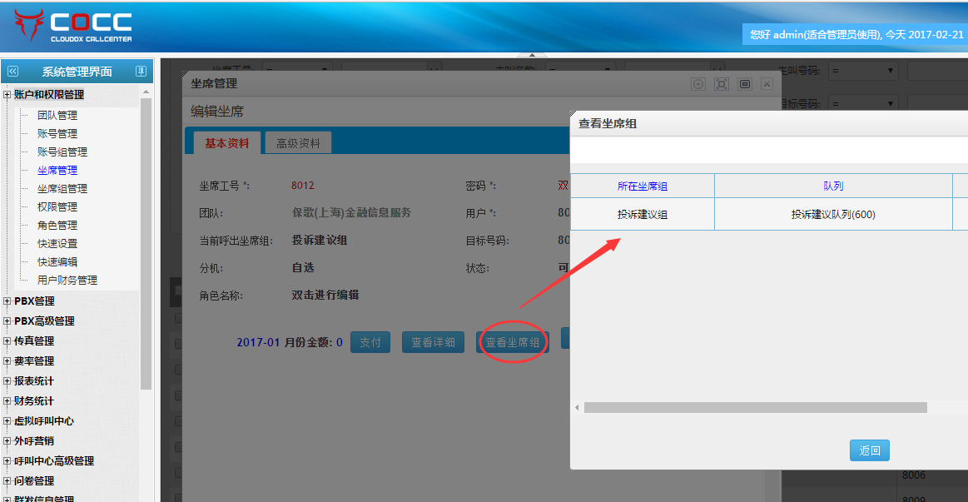Click the 查看详细 button
The width and height of the screenshot is (968, 502).
(x=433, y=342)
